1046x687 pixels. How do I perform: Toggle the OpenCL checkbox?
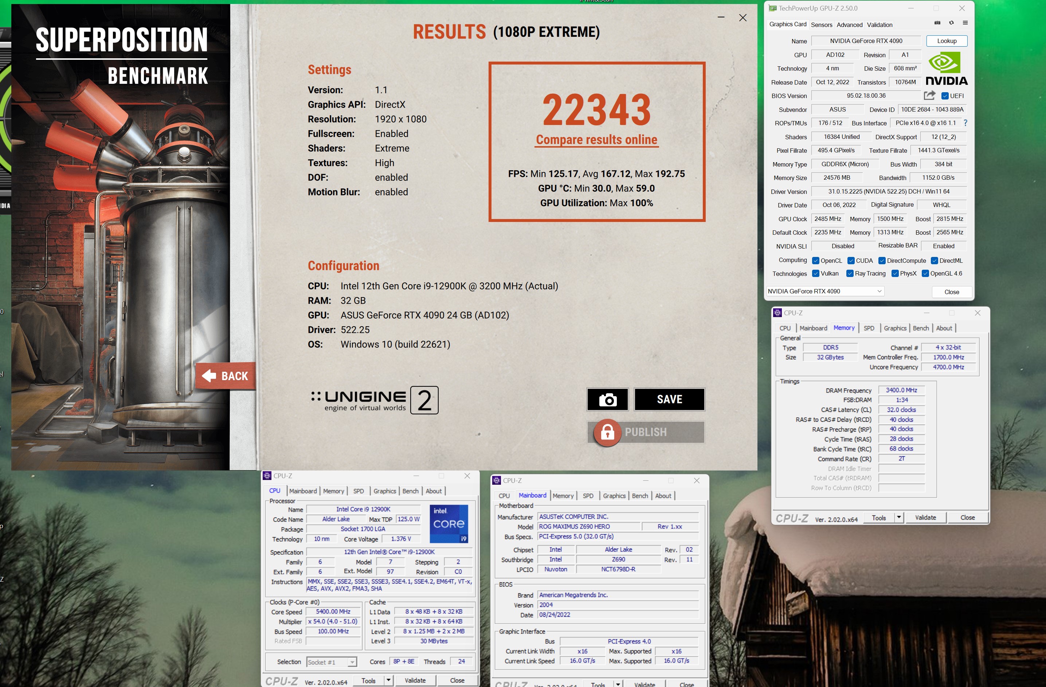tap(816, 261)
